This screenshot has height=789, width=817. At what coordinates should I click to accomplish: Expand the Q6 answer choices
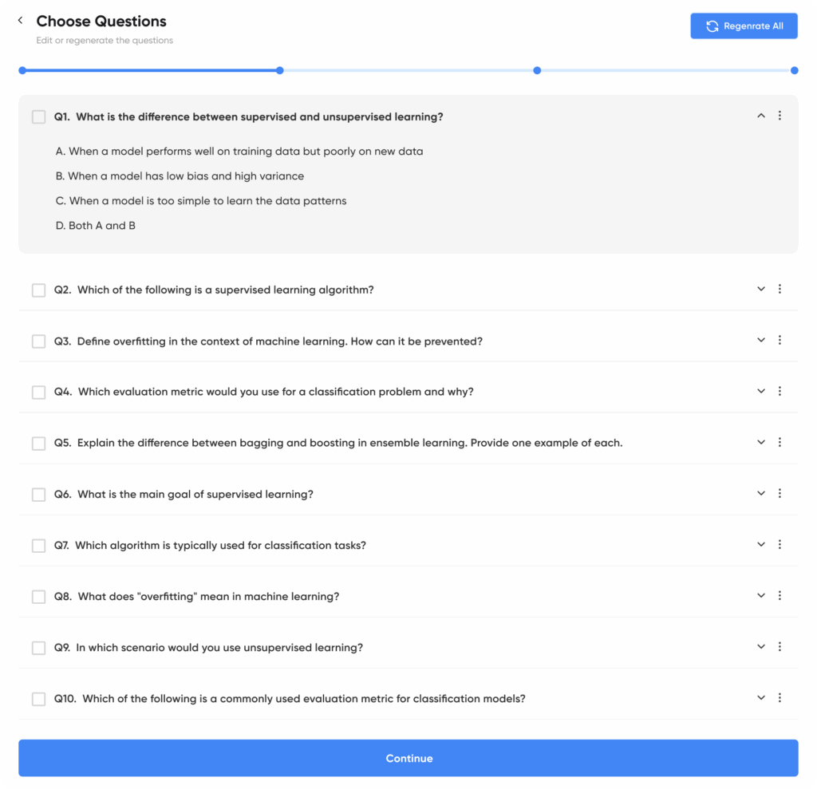760,493
